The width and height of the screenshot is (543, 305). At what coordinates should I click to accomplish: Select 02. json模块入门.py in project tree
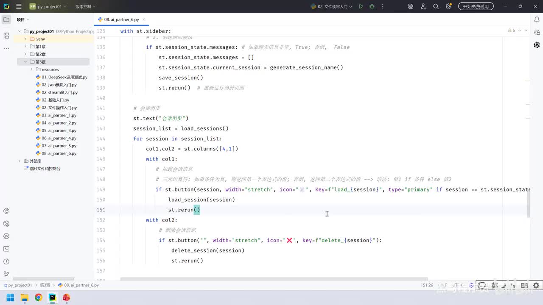(56, 85)
